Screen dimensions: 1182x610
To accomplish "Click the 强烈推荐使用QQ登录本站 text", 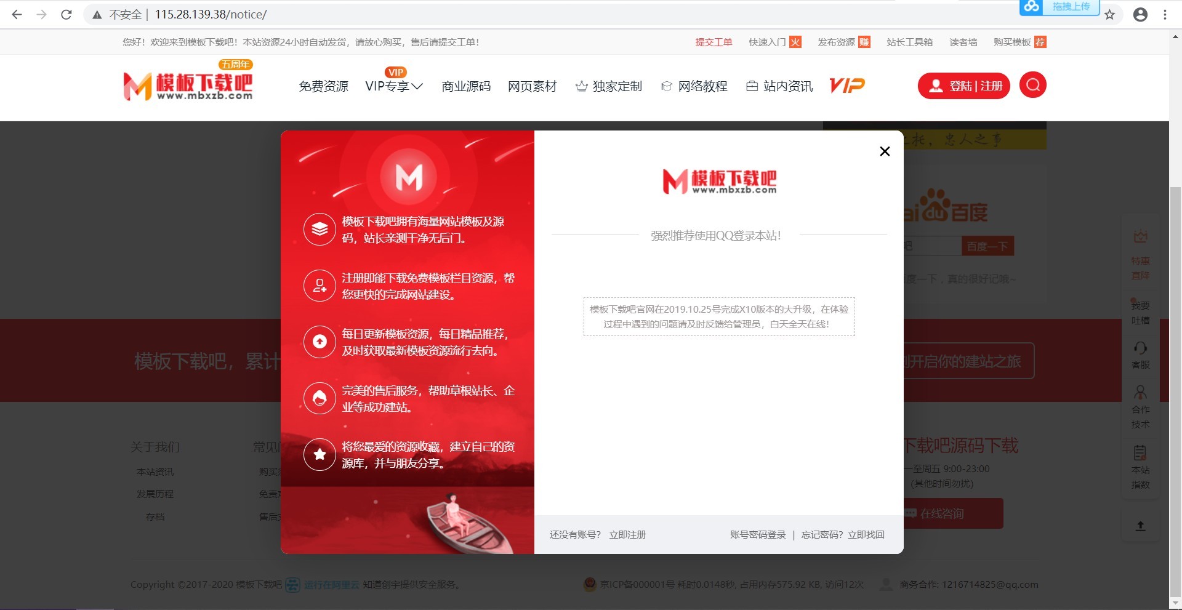I will [x=716, y=235].
